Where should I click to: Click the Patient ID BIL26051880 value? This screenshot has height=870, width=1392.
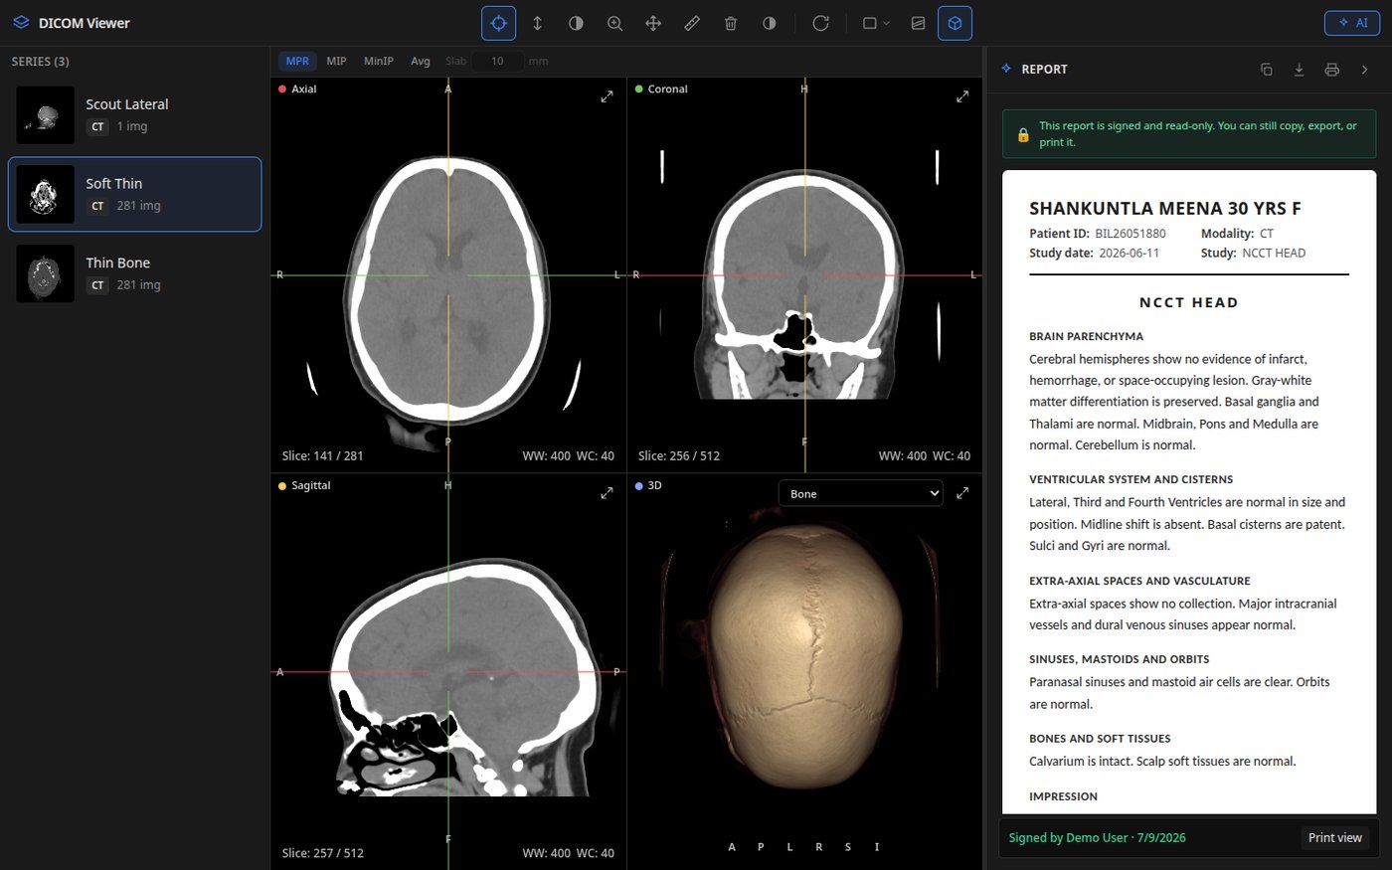point(1131,234)
